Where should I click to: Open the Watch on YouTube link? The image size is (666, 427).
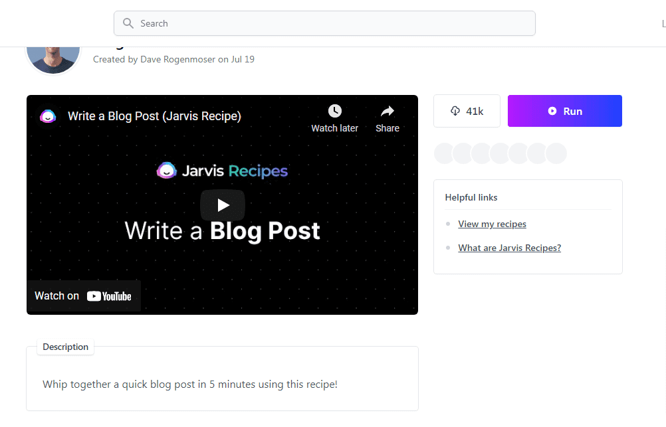[x=84, y=296]
